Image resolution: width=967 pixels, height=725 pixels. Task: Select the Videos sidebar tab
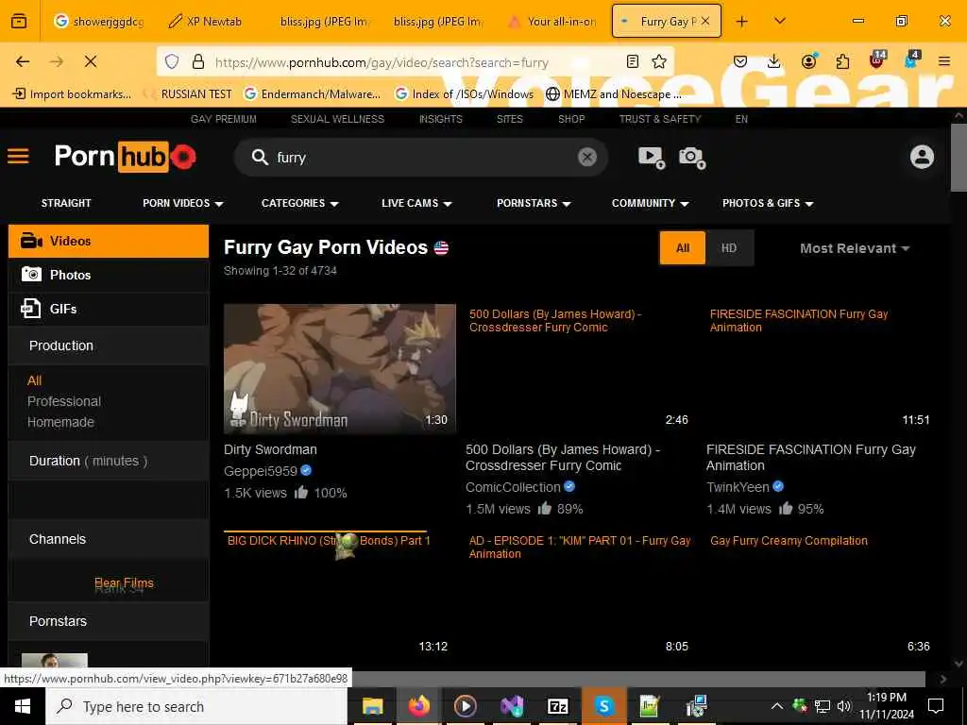point(109,241)
